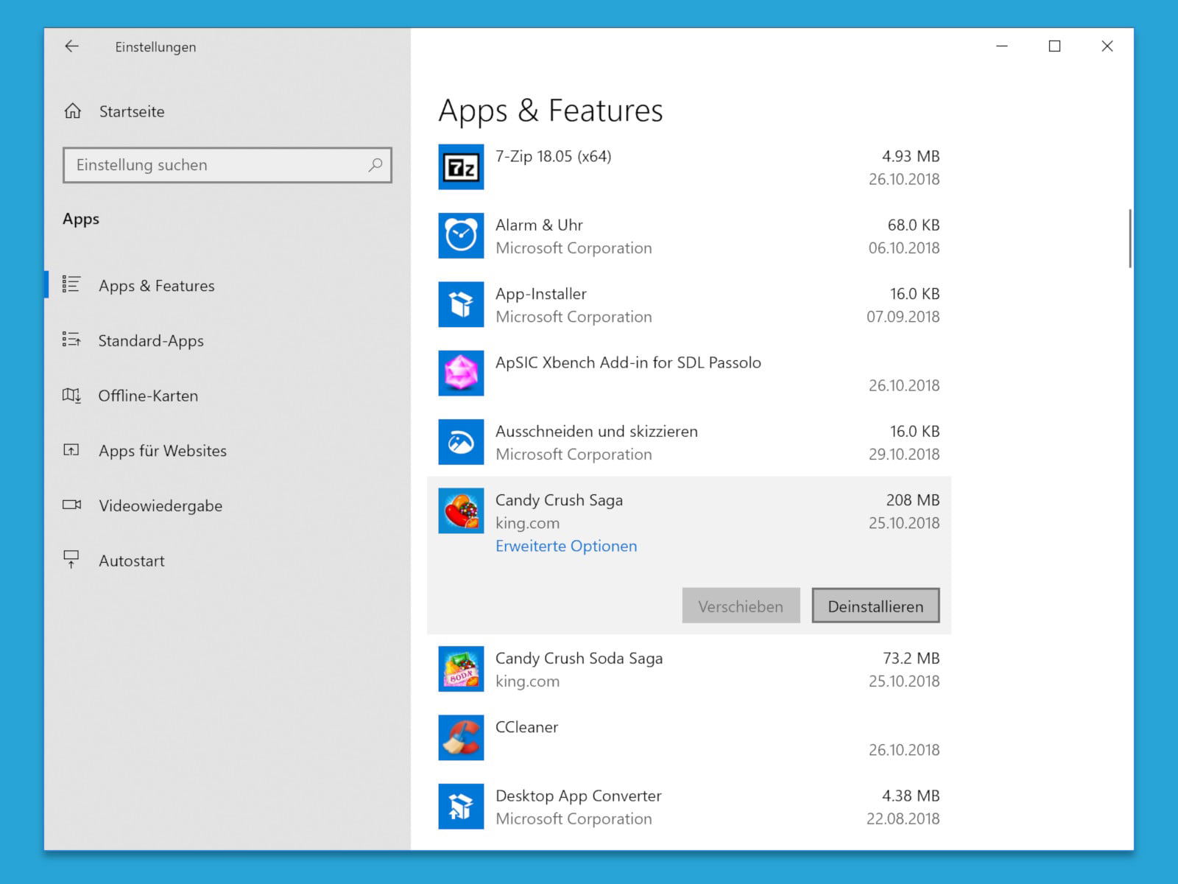
Task: Click the Videowiedergabe camera icon
Action: pos(71,505)
